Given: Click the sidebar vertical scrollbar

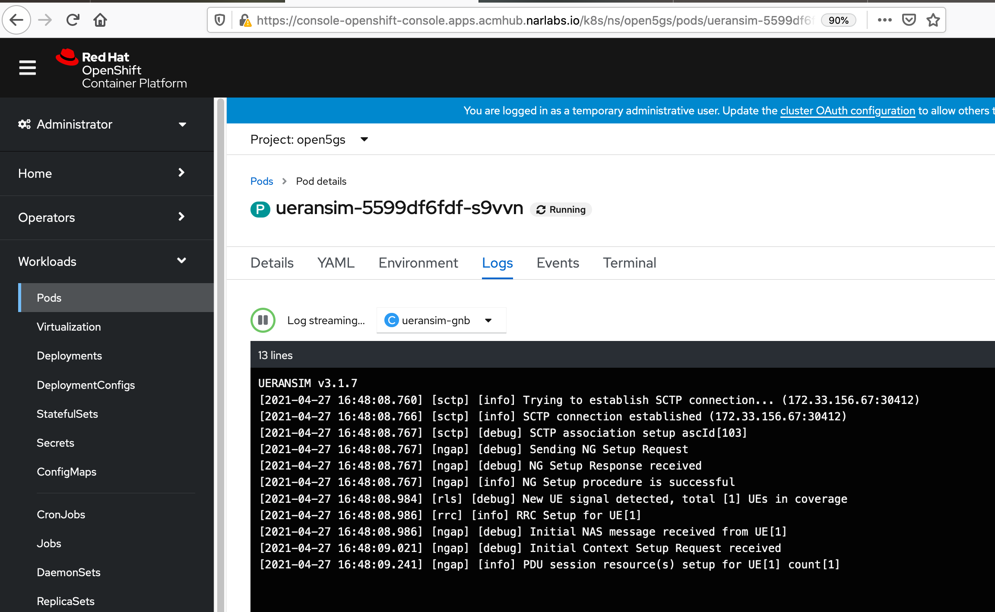Looking at the screenshot, I should coord(220,345).
